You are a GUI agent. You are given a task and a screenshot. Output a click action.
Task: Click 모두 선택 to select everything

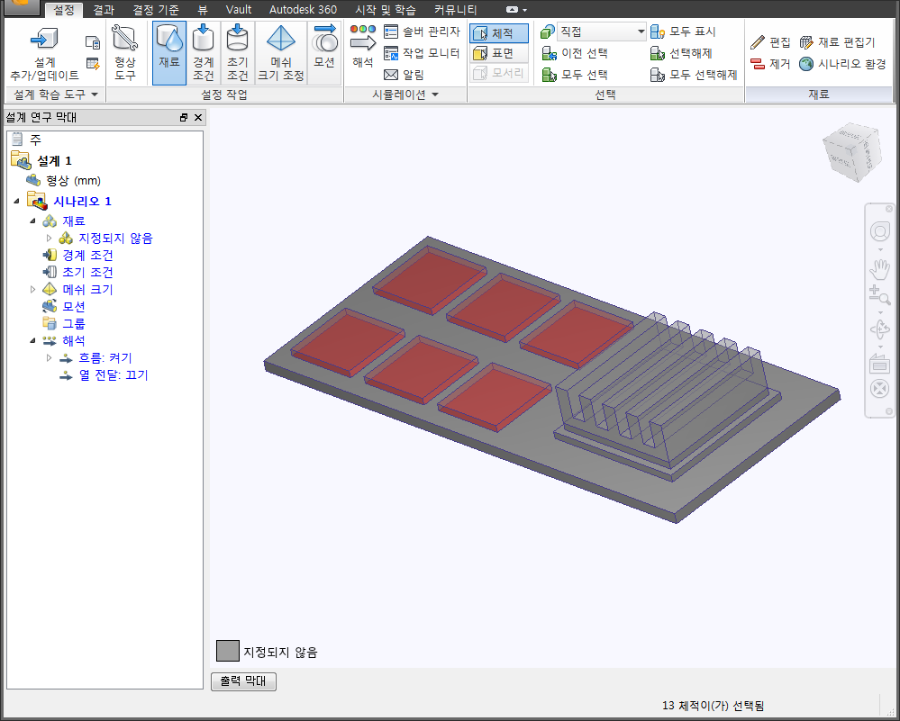[x=575, y=75]
